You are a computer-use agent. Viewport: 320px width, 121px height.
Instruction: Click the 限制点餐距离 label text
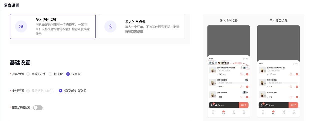pos(22,108)
